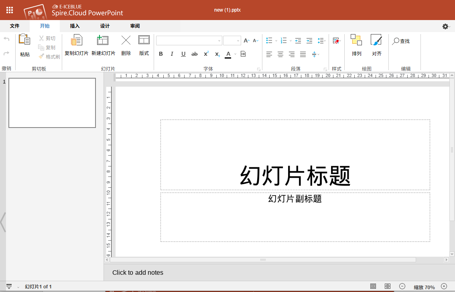The width and height of the screenshot is (455, 292).
Task: Click the 查找 (Find) magnifier icon
Action: pos(396,41)
